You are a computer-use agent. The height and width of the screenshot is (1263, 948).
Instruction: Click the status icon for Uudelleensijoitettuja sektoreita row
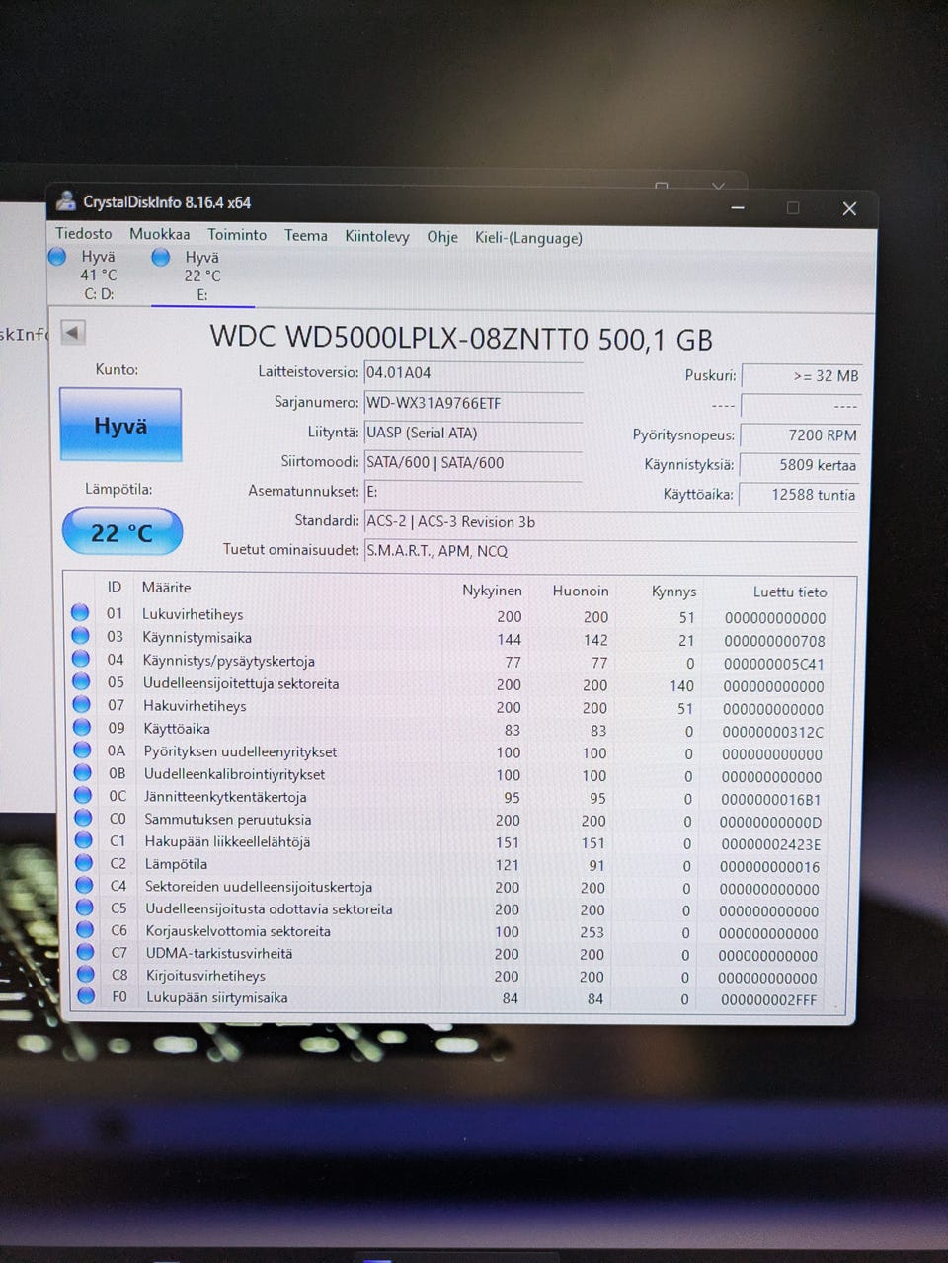[x=82, y=681]
